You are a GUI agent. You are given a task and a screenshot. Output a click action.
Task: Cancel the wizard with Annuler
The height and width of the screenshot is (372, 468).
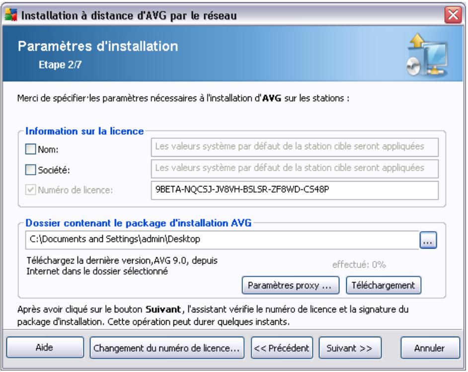coord(430,348)
